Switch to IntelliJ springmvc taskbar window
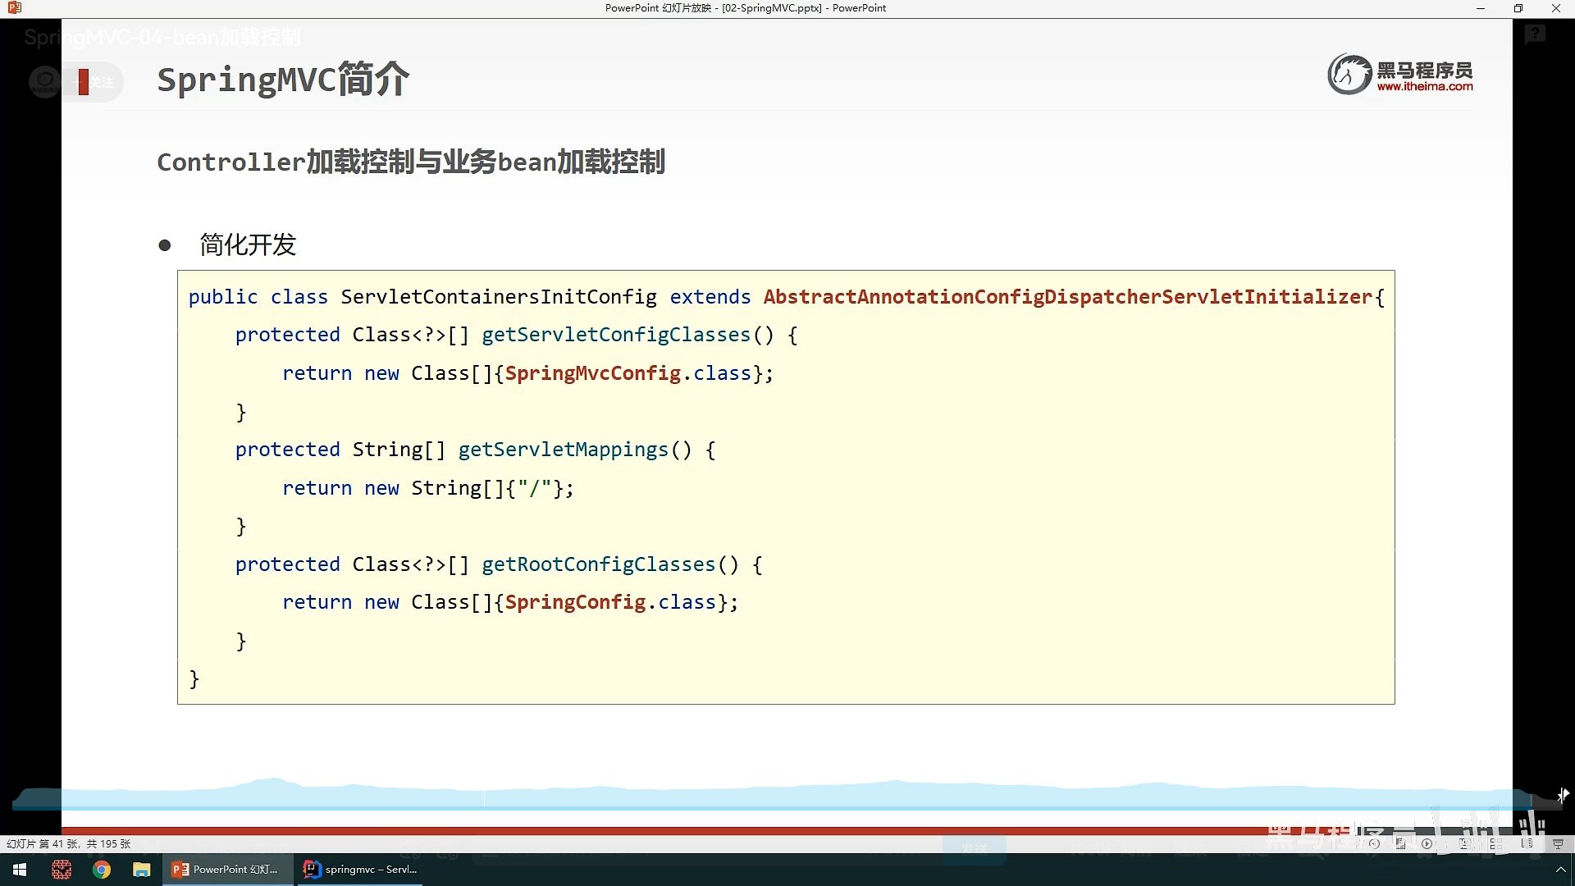1575x886 pixels. 361,870
